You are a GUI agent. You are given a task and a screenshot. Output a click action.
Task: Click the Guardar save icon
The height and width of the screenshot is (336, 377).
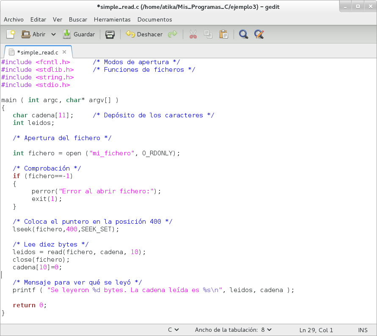67,34
